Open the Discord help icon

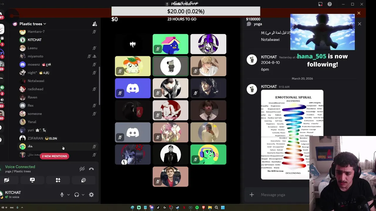(x=330, y=4)
